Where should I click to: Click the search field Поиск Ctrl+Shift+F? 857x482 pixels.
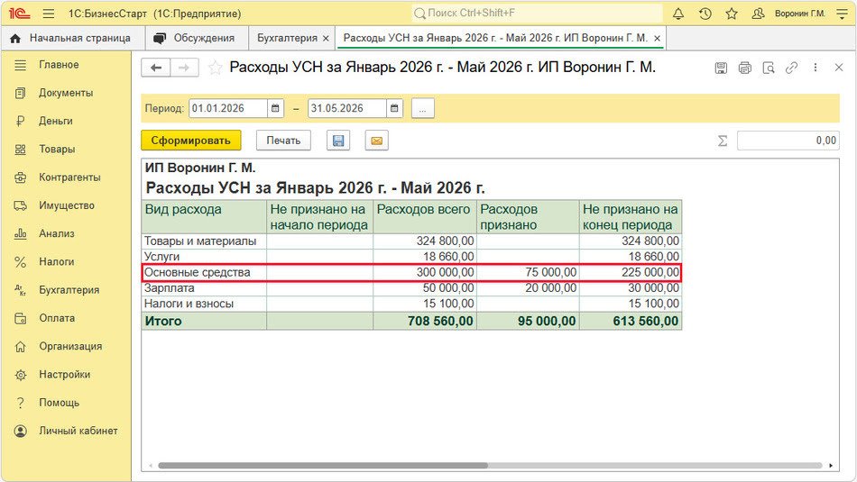(538, 14)
